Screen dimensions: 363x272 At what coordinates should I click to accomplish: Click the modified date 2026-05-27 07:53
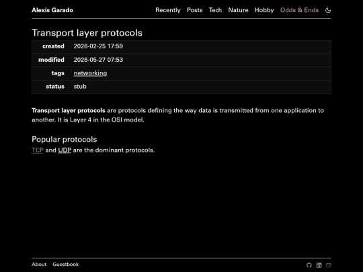pyautogui.click(x=98, y=60)
